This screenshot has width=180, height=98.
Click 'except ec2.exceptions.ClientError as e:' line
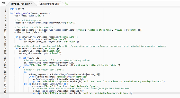point(47,84)
